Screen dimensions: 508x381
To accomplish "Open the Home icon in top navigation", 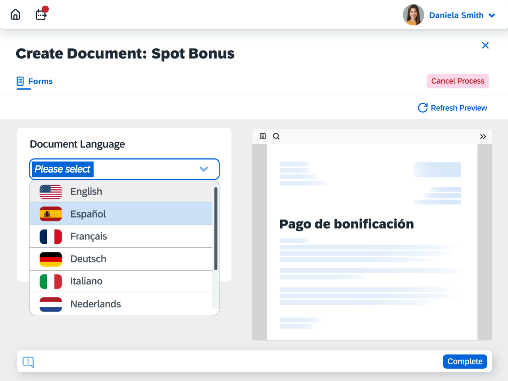I will pyautogui.click(x=15, y=14).
